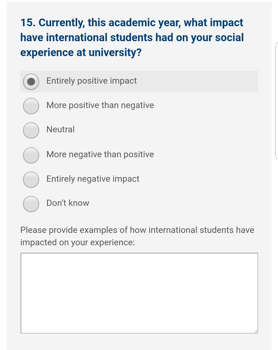Click the "impacted on your experience:" line

77,242
